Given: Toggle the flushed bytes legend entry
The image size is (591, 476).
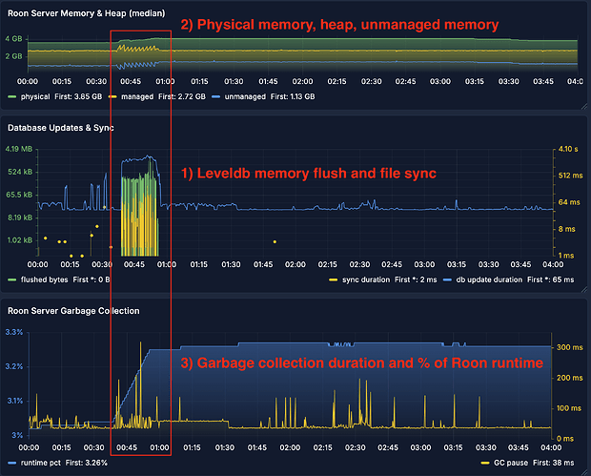Looking at the screenshot, I should coord(45,279).
